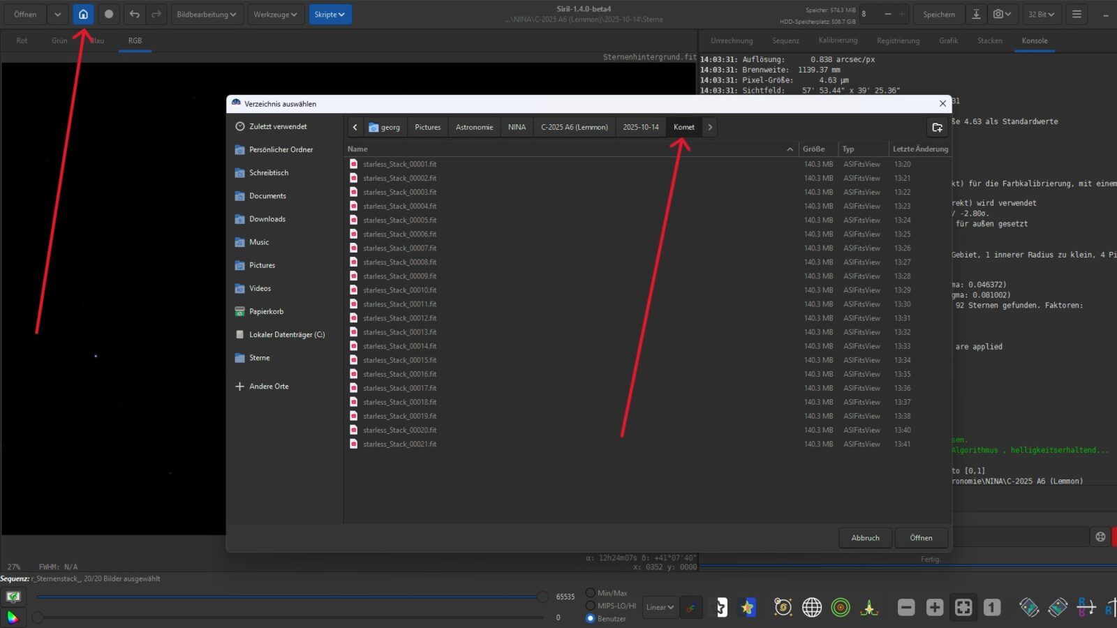Screen dimensions: 1117x628
Task: Expand the Skripte dropdown
Action: 330,14
